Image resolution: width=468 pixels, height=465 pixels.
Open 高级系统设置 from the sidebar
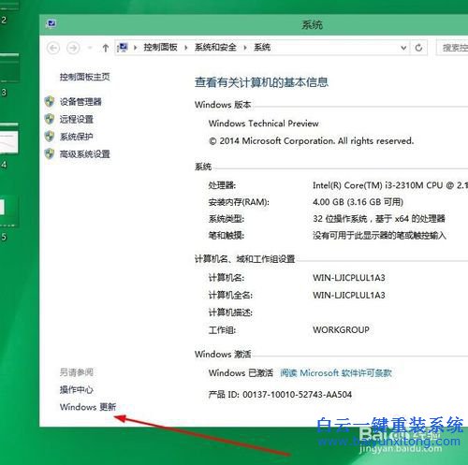click(84, 153)
